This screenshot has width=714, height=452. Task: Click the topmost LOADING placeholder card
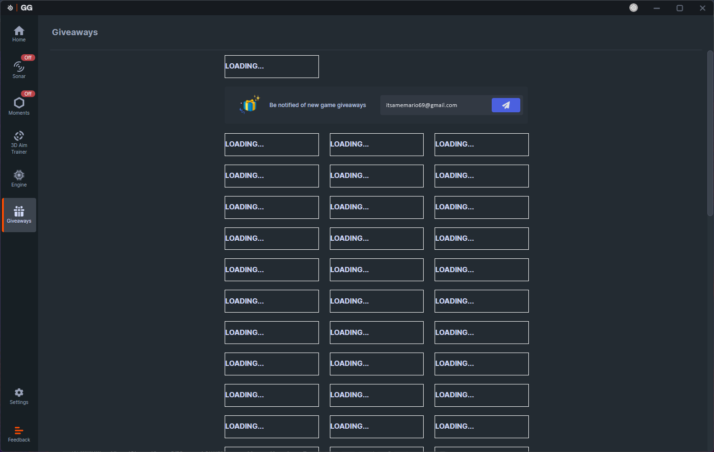(271, 66)
